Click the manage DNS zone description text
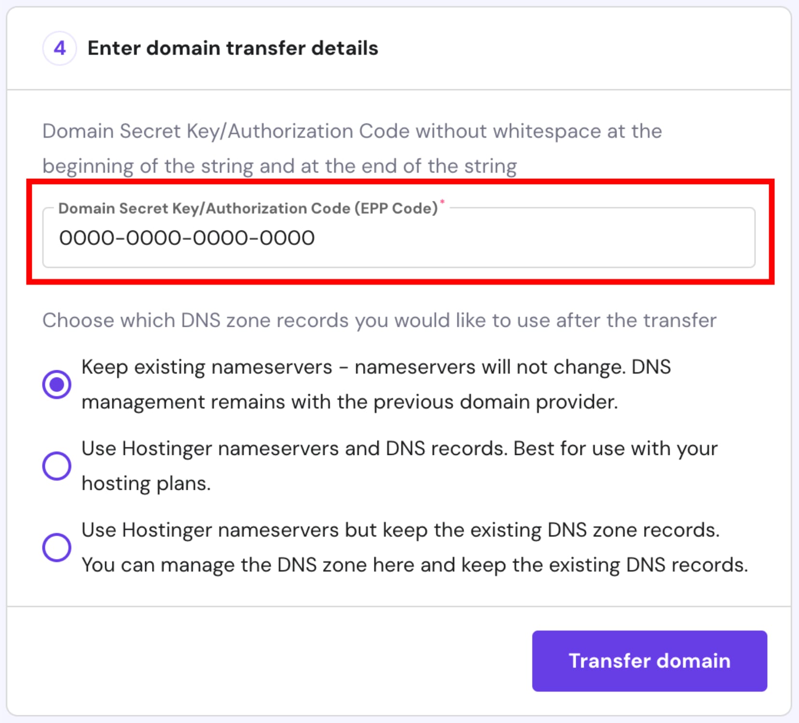This screenshot has width=799, height=723. click(x=414, y=547)
